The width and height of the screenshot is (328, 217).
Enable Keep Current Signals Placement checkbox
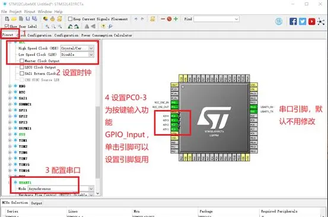coord(70,19)
